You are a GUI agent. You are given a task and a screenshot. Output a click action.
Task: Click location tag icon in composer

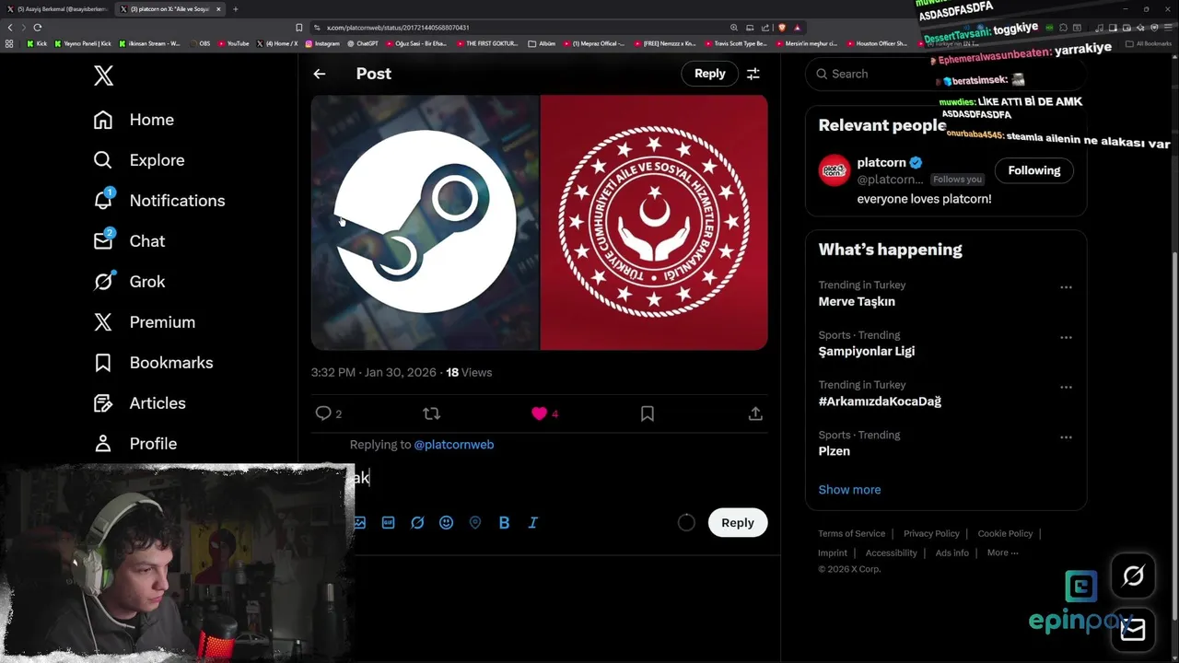[x=475, y=522]
